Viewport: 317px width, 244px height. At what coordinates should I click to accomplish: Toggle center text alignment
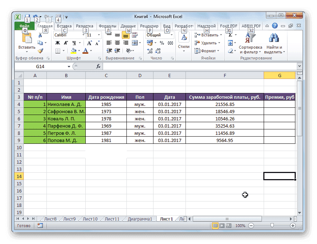[x=117, y=43]
